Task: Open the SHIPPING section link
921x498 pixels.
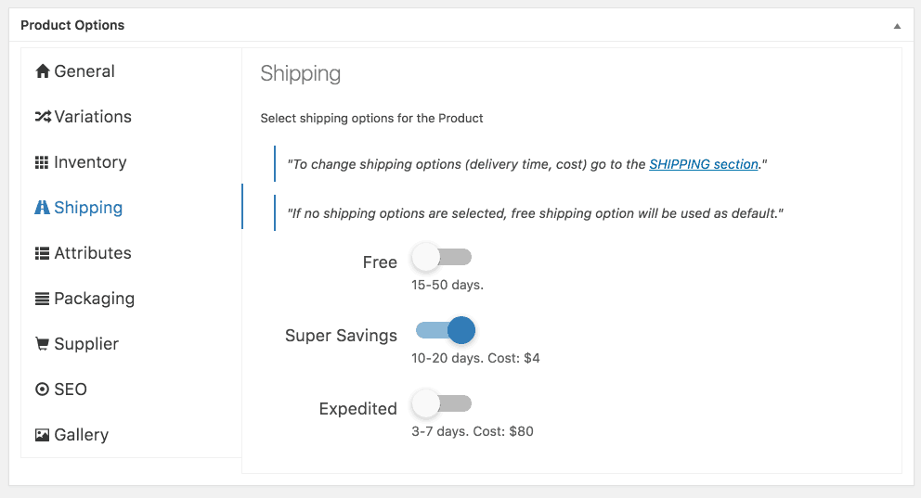Action: pyautogui.click(x=704, y=164)
